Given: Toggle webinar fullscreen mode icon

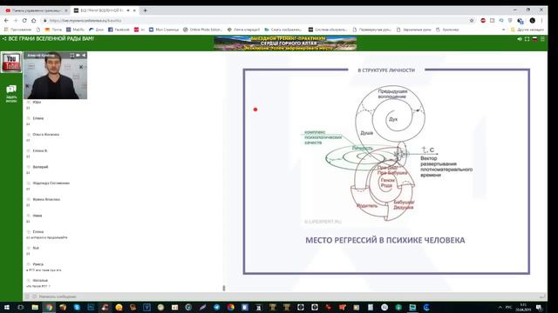Looking at the screenshot, I should tap(527, 39).
